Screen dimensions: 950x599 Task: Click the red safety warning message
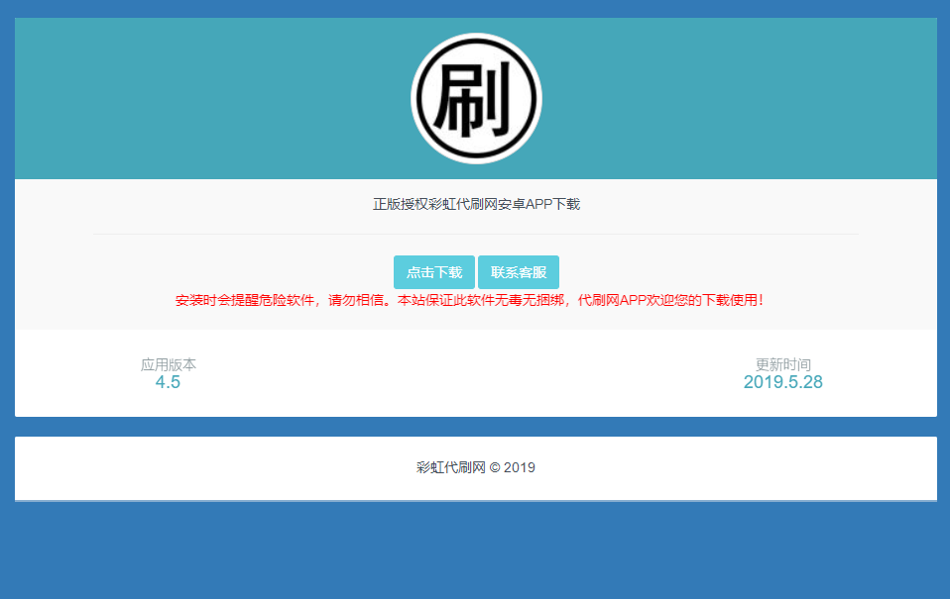tap(475, 300)
